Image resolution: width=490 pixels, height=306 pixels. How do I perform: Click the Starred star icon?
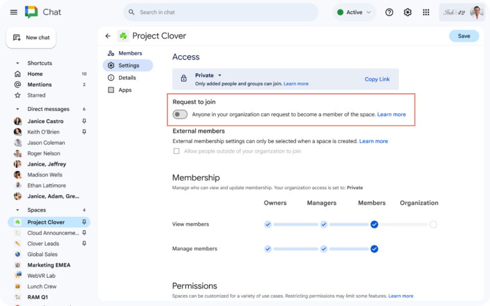tap(18, 95)
